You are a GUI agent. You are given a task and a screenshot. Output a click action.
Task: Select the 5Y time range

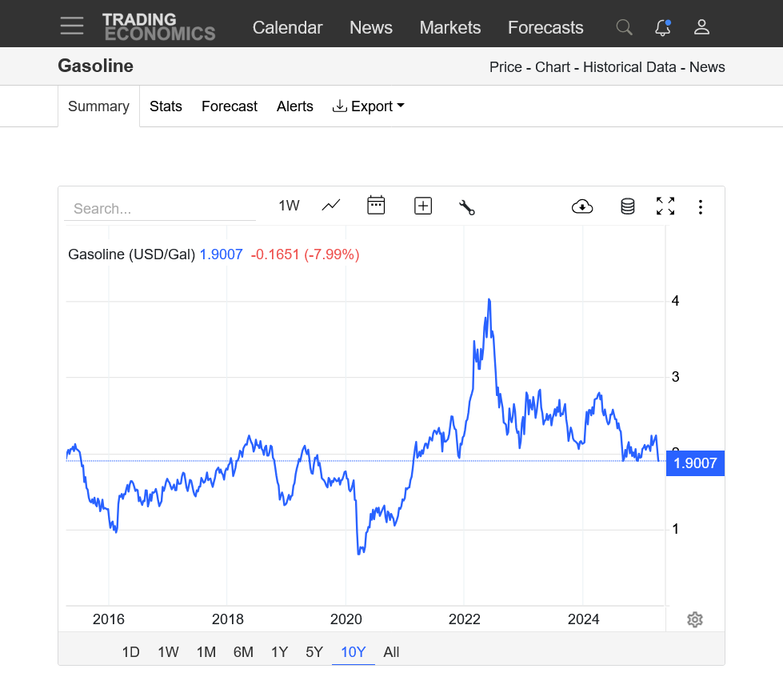tap(314, 652)
